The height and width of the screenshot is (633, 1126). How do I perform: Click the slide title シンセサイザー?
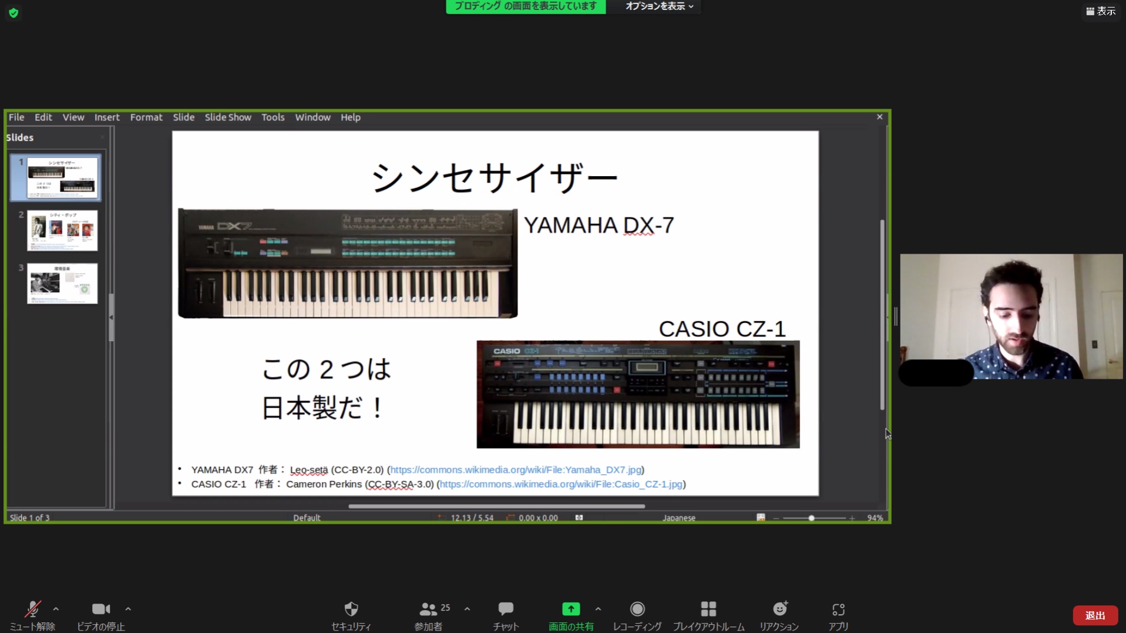[x=495, y=178]
